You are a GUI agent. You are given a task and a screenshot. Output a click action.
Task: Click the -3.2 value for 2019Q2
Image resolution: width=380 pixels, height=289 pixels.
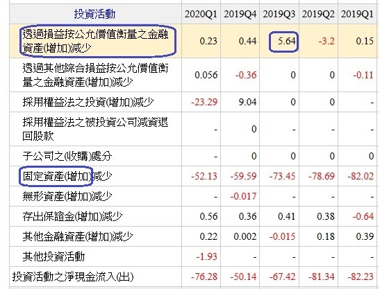point(327,41)
